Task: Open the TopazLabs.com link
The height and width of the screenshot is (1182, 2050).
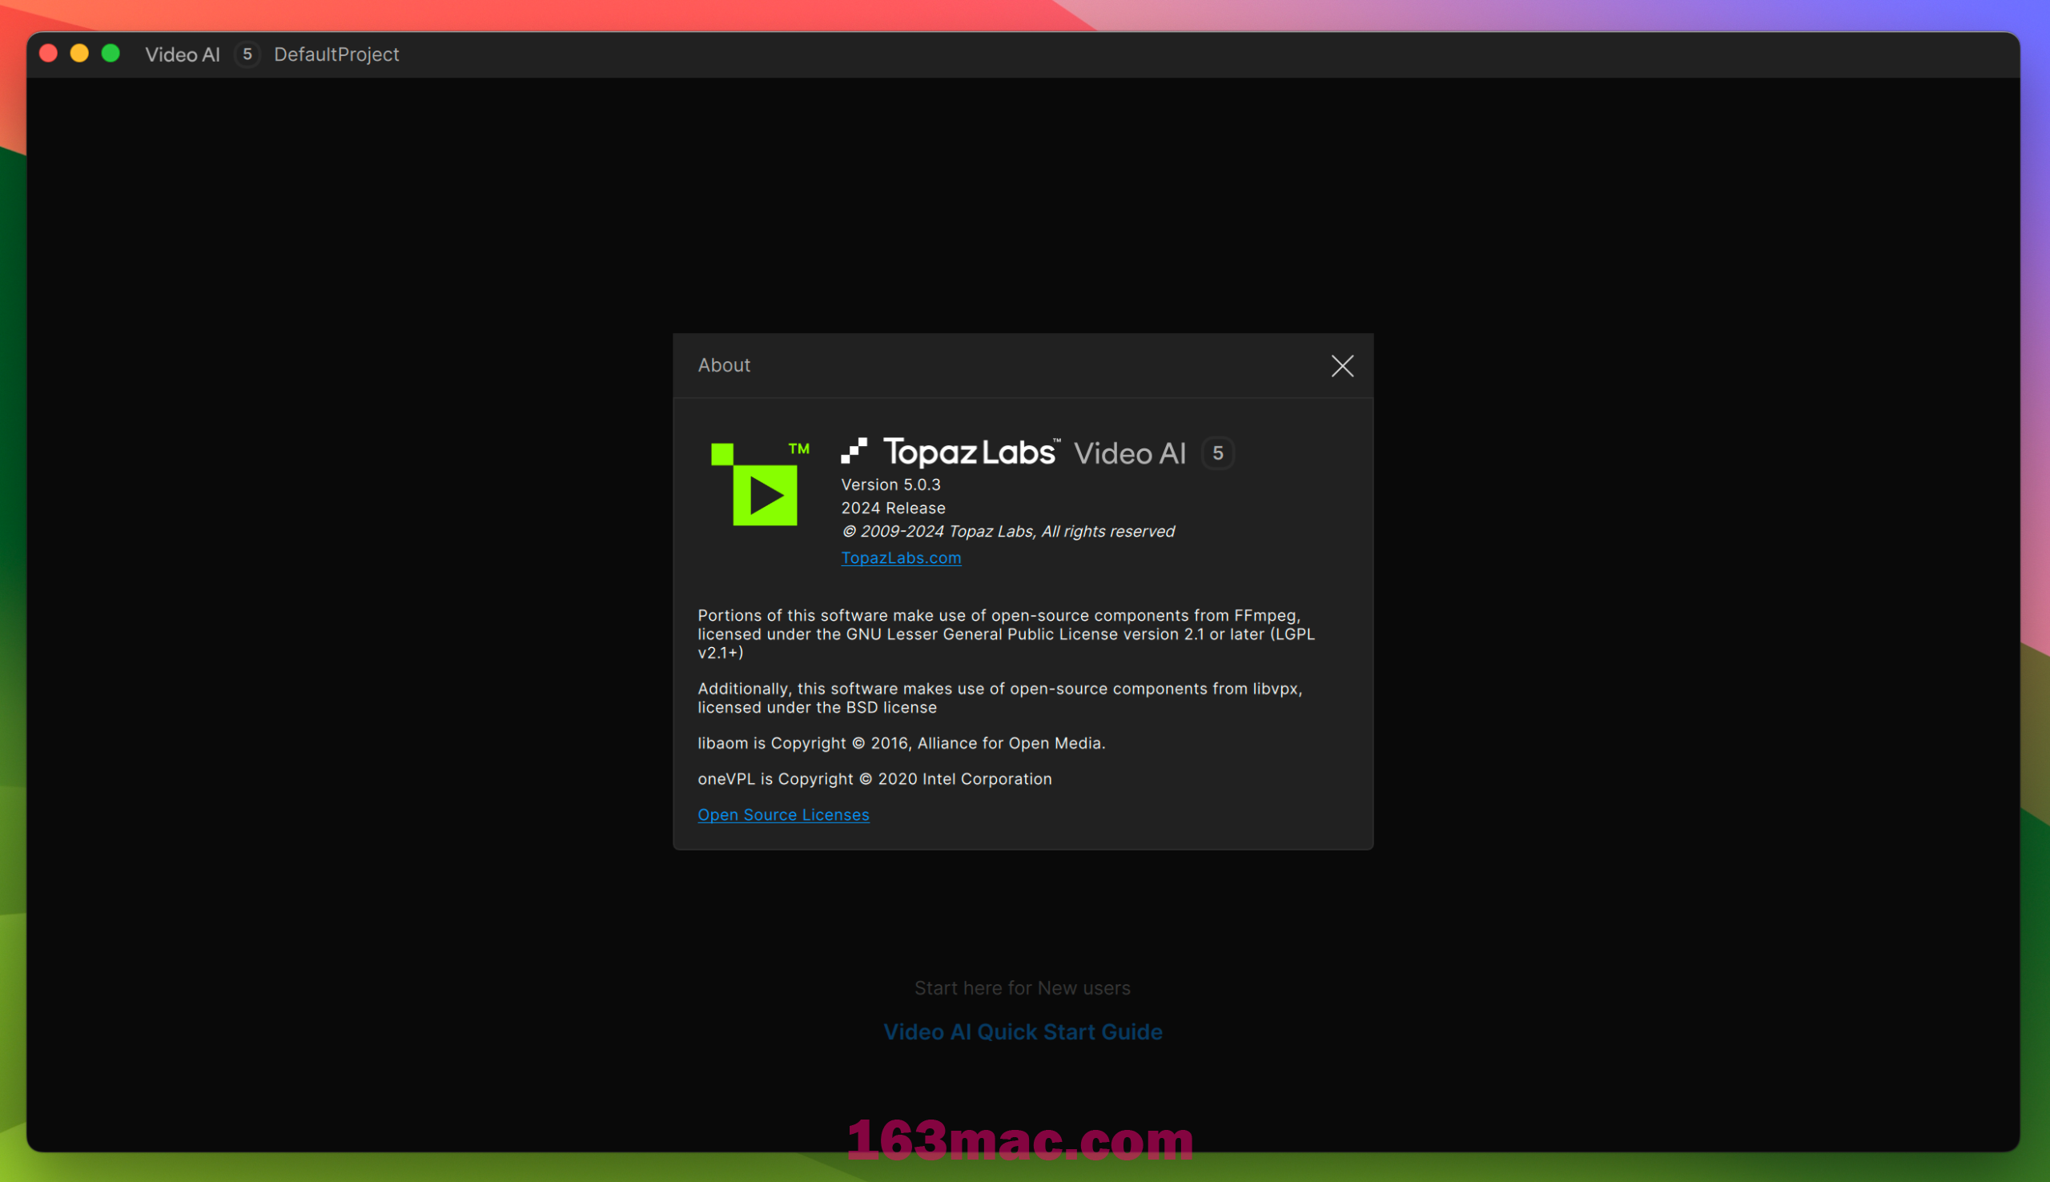Action: pos(901,557)
